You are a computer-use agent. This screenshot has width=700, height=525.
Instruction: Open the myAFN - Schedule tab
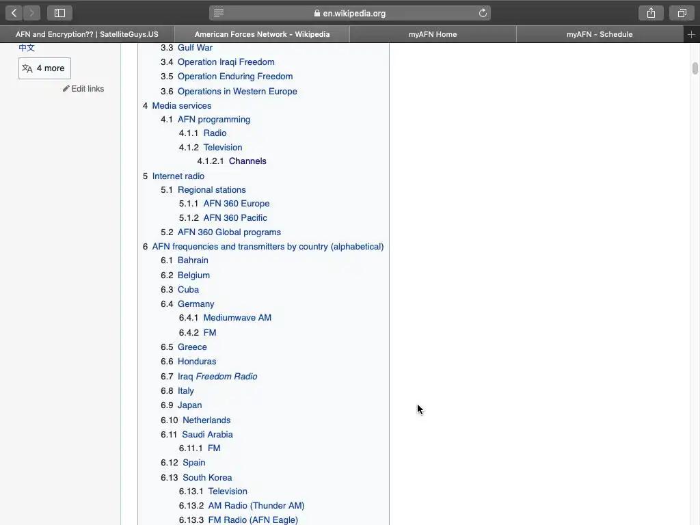[600, 34]
